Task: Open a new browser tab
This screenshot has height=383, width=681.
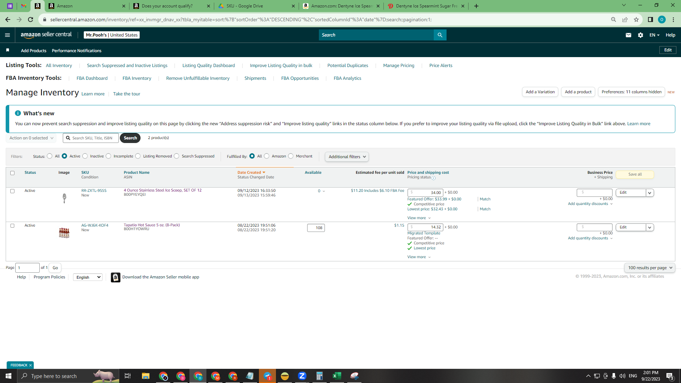Action: pyautogui.click(x=476, y=6)
